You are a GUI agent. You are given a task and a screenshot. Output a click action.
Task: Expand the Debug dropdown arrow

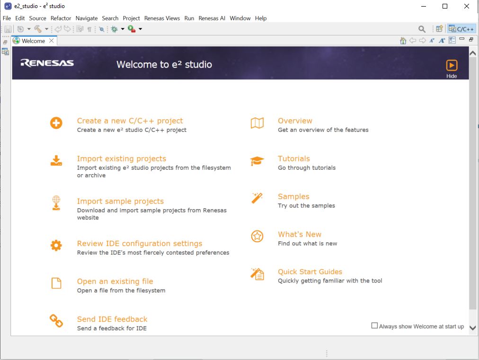coord(123,29)
